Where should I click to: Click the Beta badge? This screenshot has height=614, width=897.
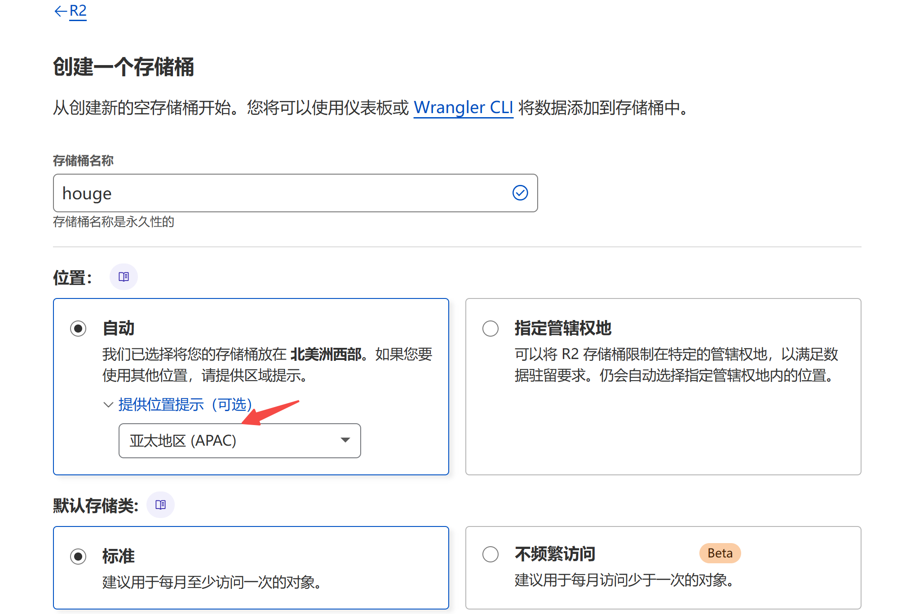pyautogui.click(x=720, y=553)
